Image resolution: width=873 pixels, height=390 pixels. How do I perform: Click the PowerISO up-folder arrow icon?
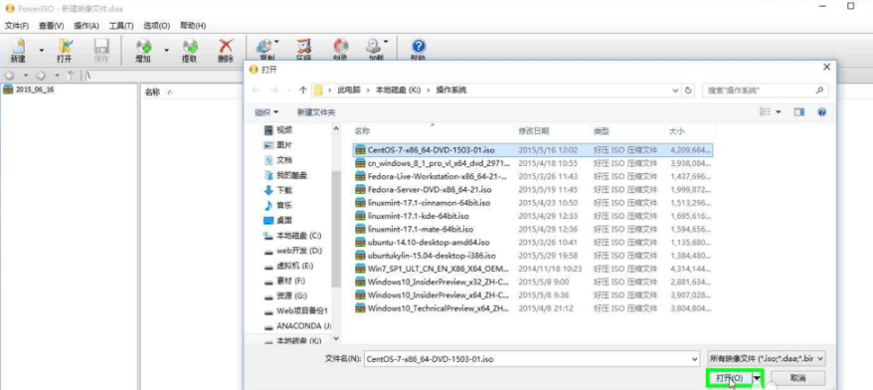pyautogui.click(x=71, y=76)
